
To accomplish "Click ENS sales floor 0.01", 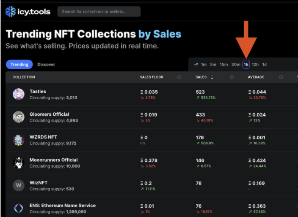I will 147,206.
